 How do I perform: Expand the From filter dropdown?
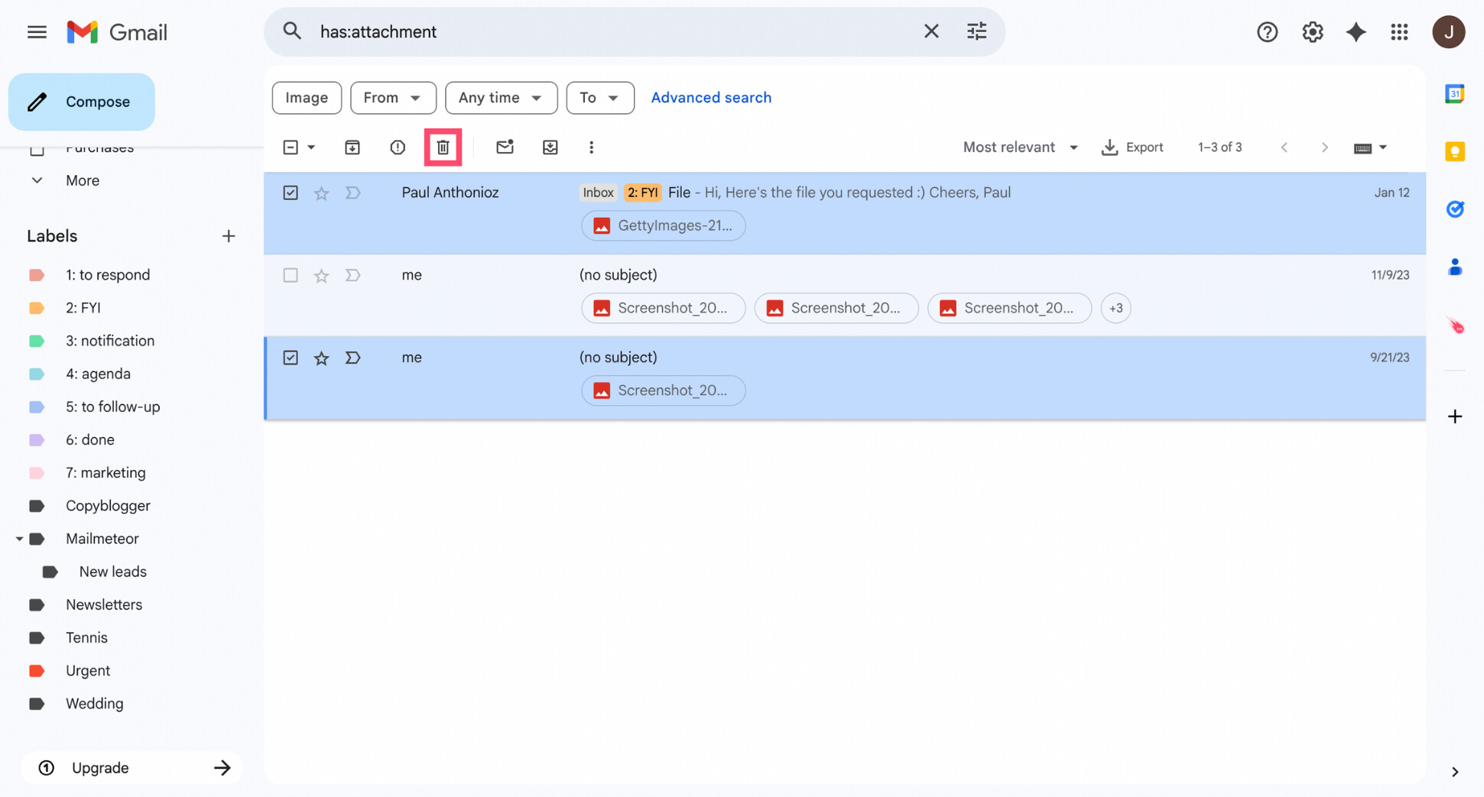(393, 98)
